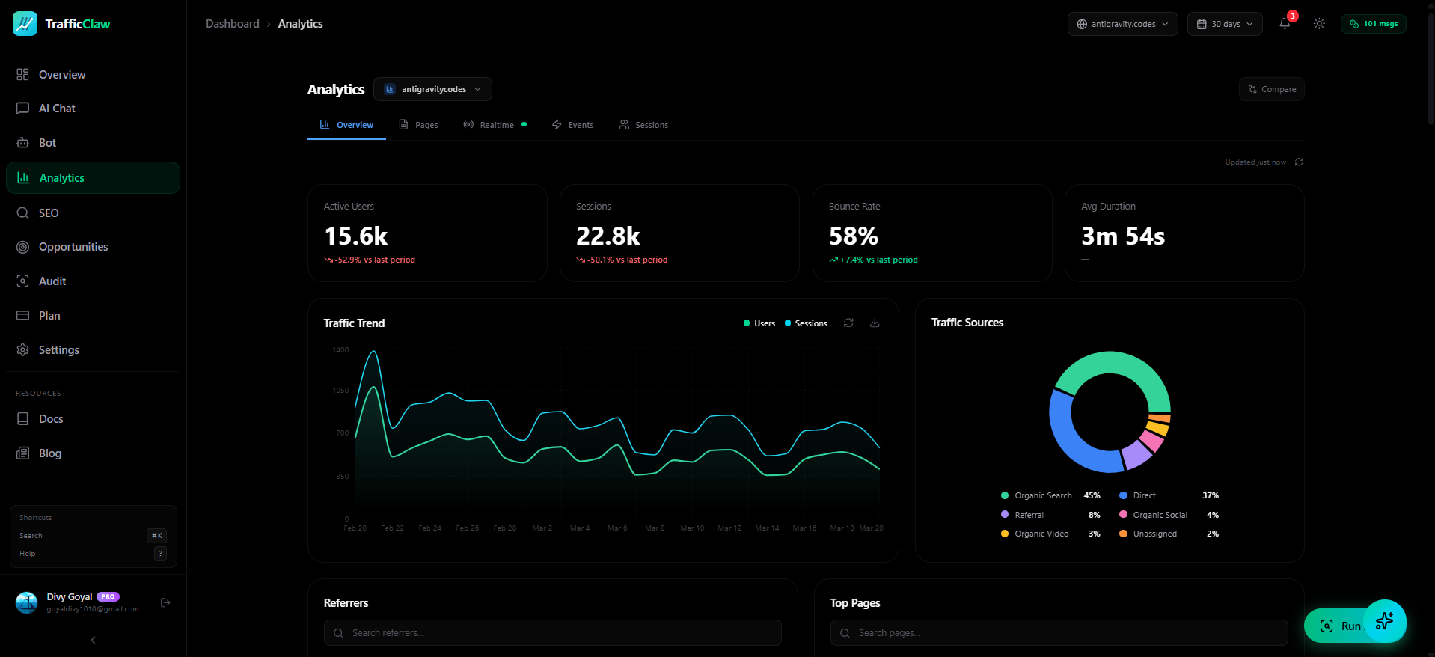Switch to the Overview tab
This screenshot has width=1435, height=657.
coord(346,125)
